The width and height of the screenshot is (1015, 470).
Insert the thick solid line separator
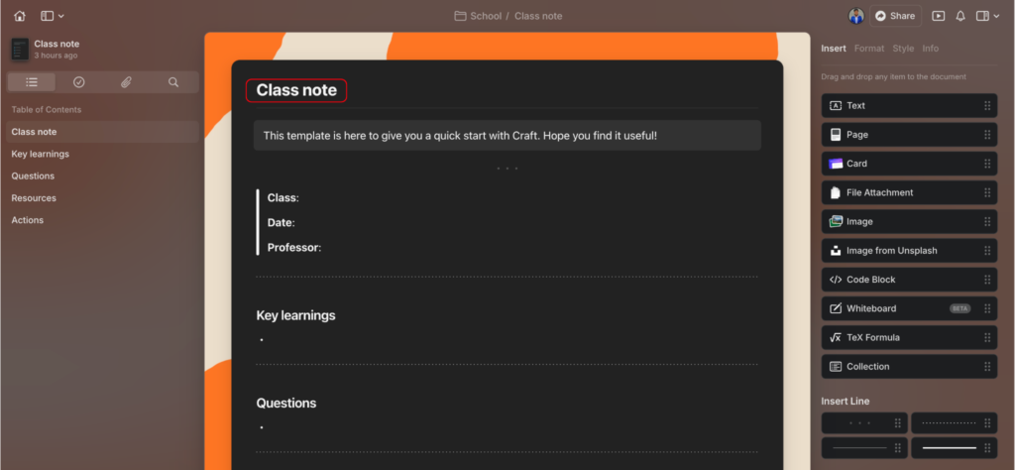955,447
